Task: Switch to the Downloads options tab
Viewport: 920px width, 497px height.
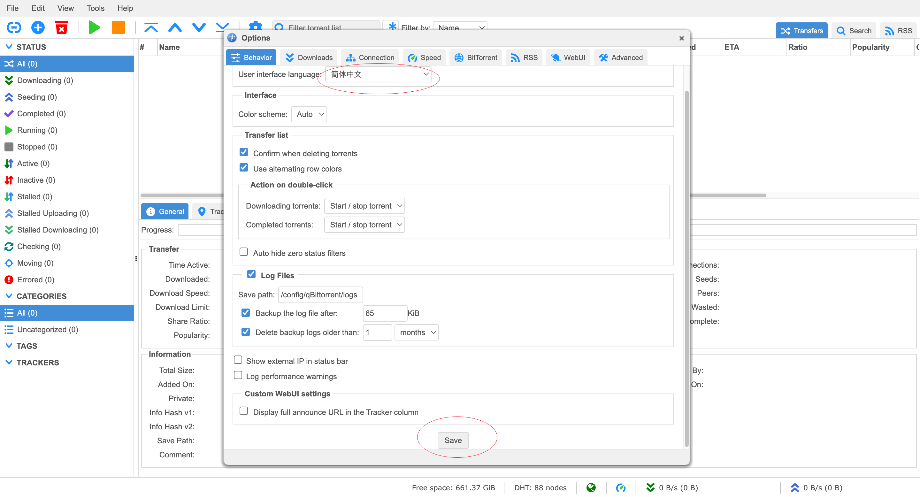Action: coord(309,57)
